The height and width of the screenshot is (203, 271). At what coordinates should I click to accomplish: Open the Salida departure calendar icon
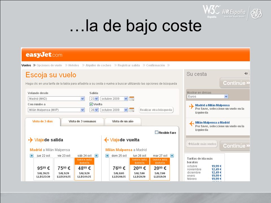(x=132, y=99)
